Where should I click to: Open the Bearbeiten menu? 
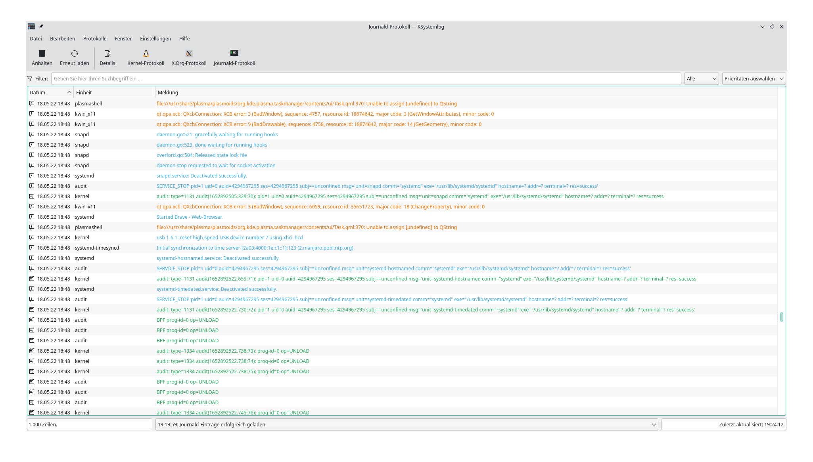click(63, 38)
